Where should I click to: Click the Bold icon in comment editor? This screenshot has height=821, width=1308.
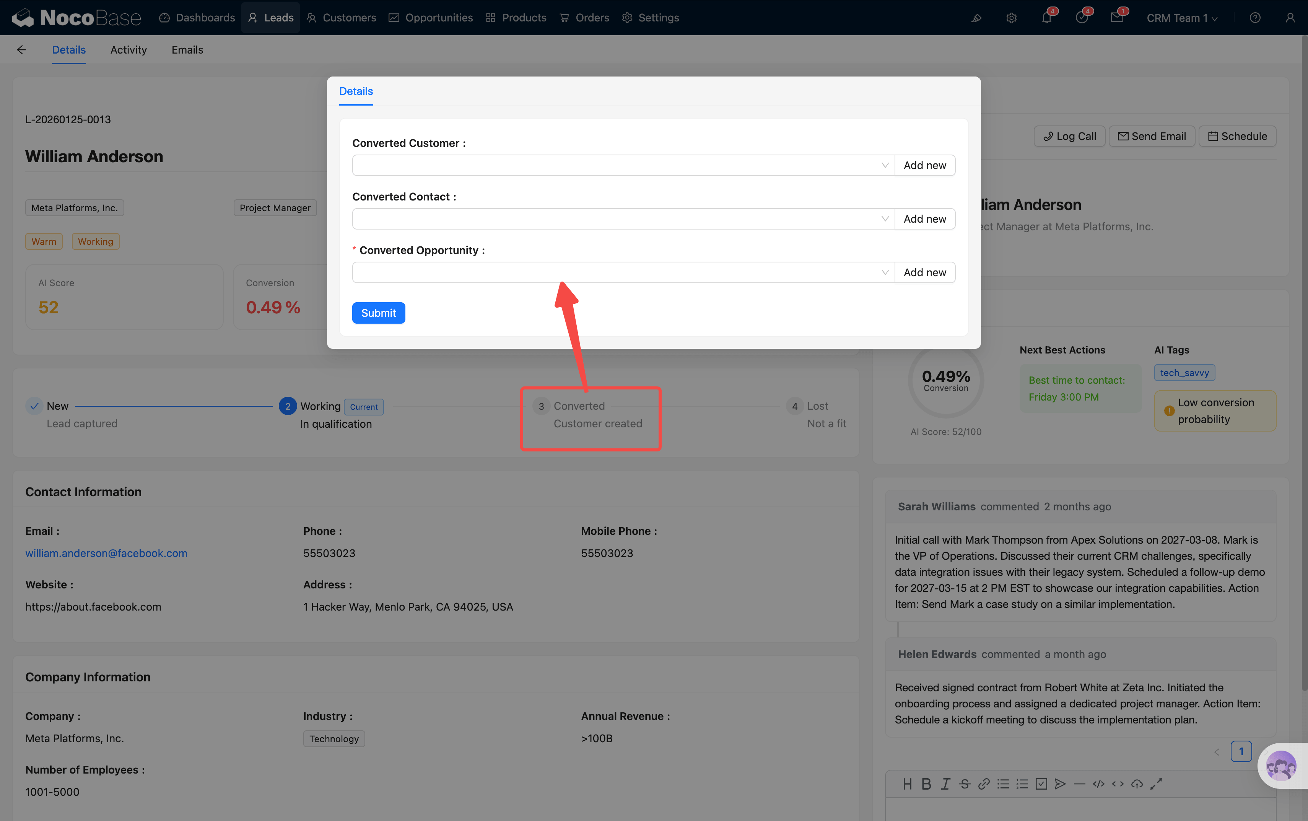(926, 784)
